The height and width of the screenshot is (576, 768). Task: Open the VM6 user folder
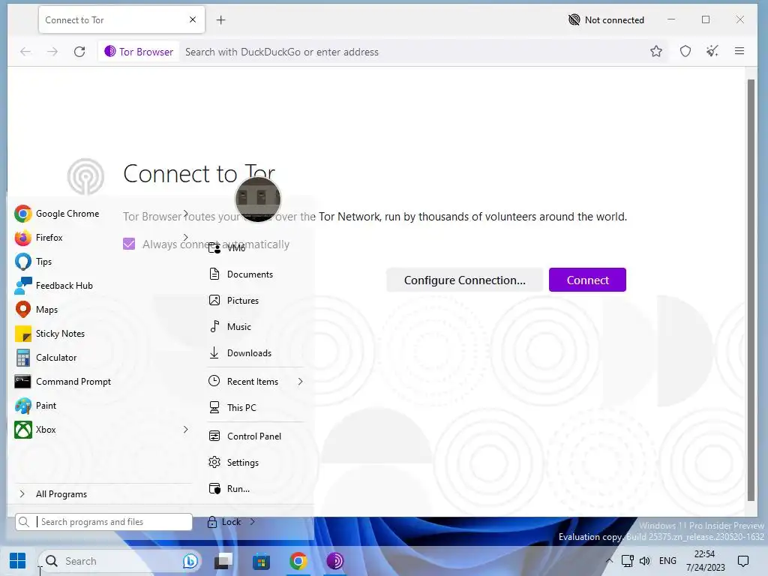pos(227,247)
